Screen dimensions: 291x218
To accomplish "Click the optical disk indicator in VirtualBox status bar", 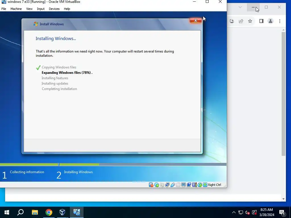I will click(157, 185).
